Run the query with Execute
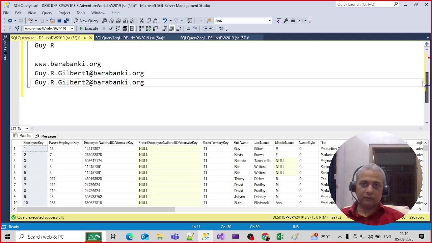432x243 pixels. (x=89, y=29)
